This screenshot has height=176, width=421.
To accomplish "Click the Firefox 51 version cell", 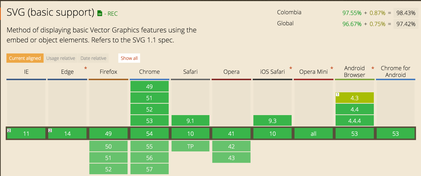I will pos(108,158).
